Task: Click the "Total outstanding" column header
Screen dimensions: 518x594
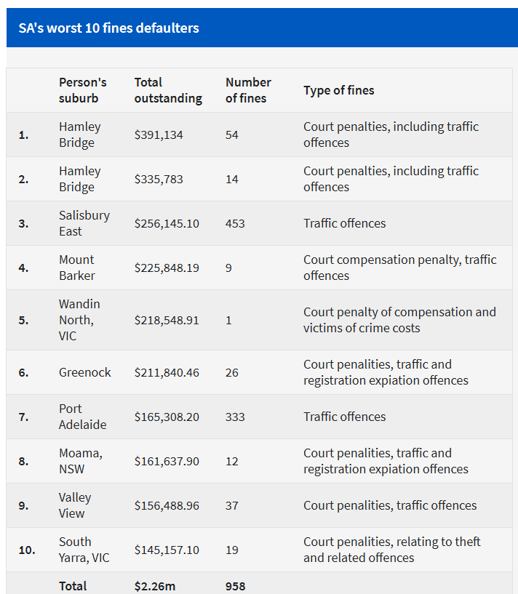Action: pyautogui.click(x=168, y=90)
